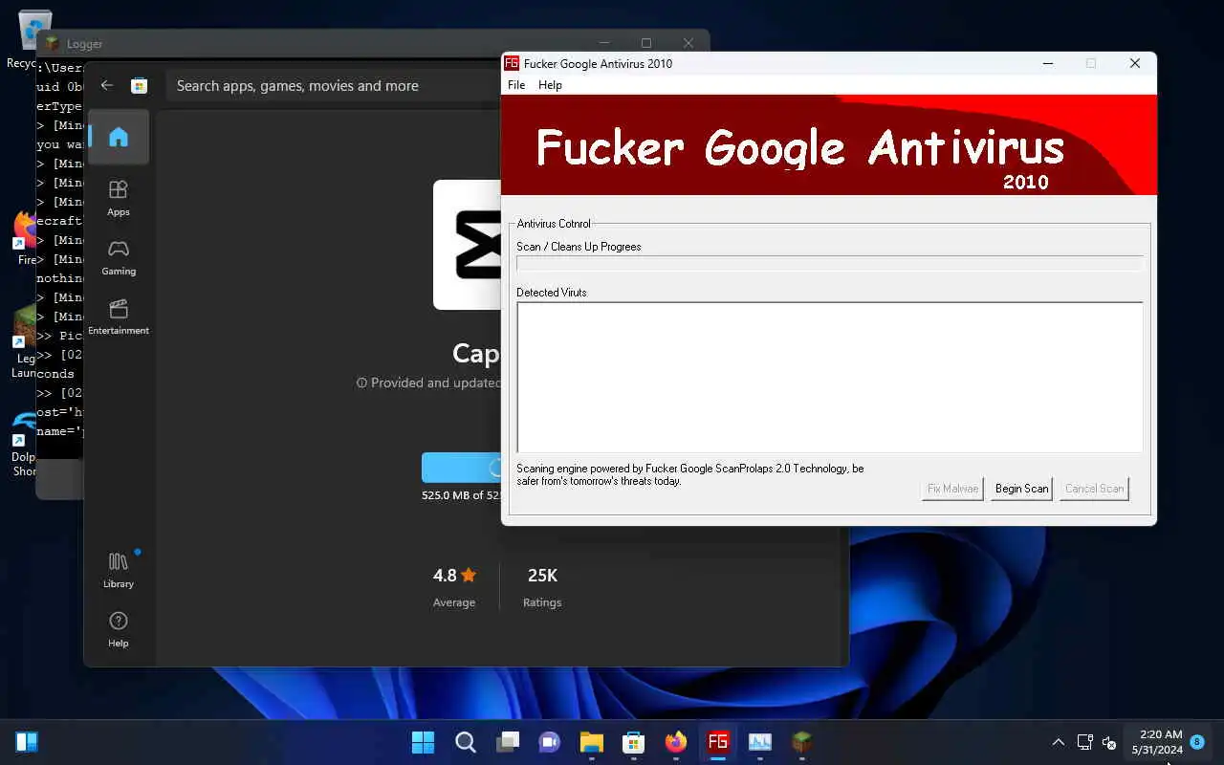1224x765 pixels.
Task: Click the back arrow in Microsoft Store
Action: click(x=107, y=85)
